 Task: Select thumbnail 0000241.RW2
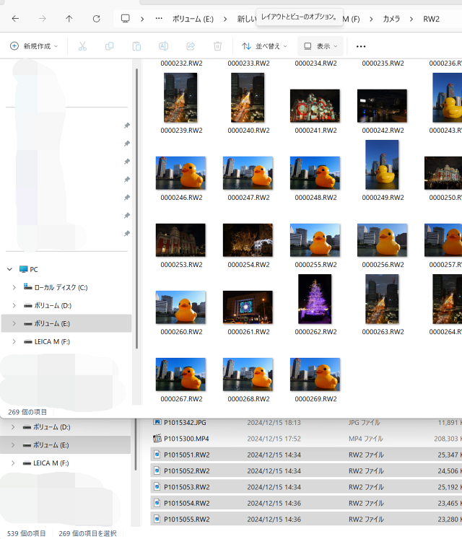point(315,105)
